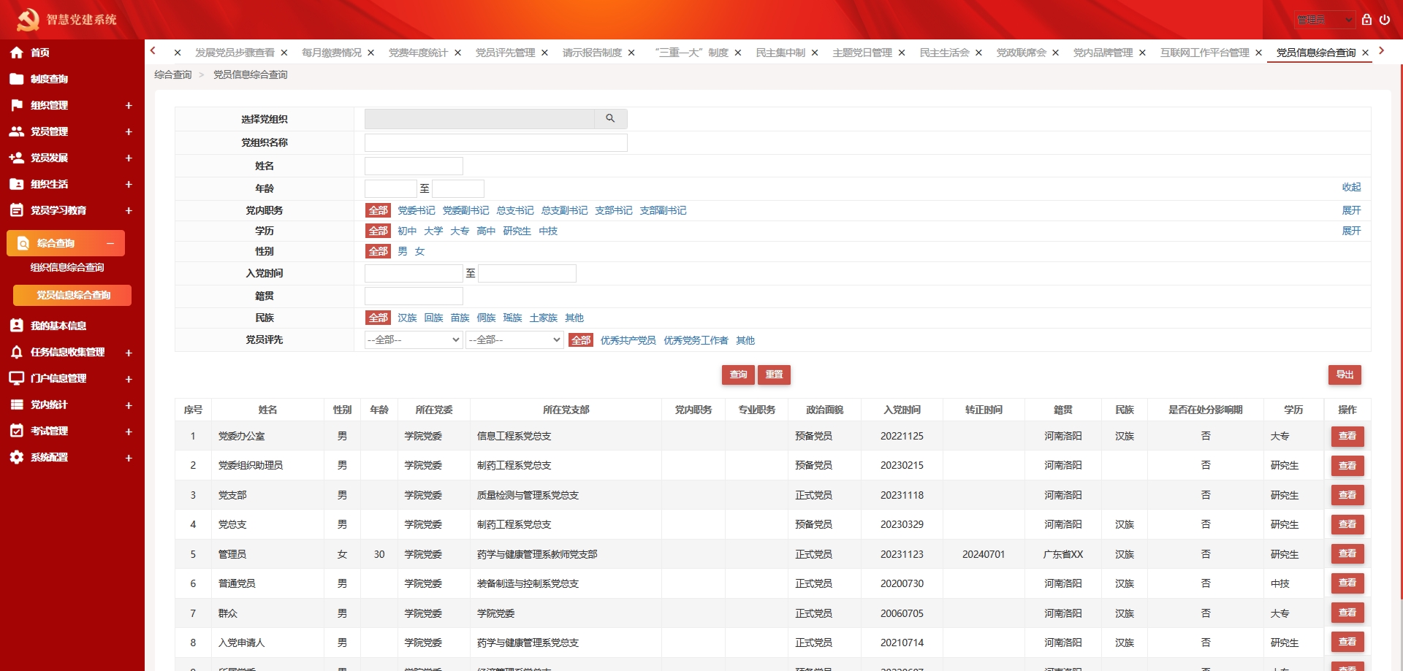
Task: Filter 性别 by 女
Action: (x=419, y=251)
